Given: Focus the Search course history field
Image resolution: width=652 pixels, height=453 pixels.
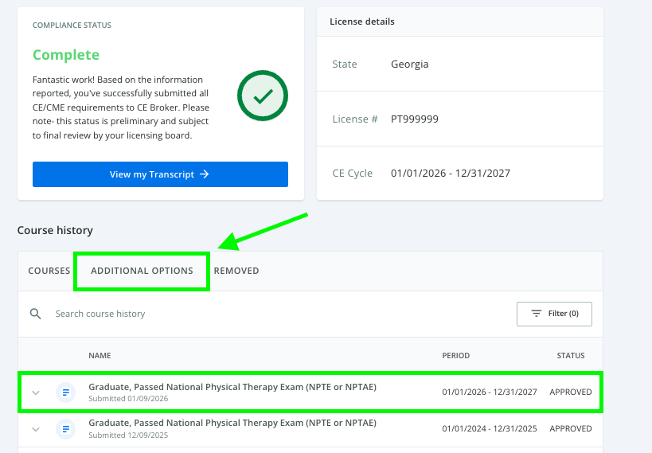Looking at the screenshot, I should pos(239,314).
